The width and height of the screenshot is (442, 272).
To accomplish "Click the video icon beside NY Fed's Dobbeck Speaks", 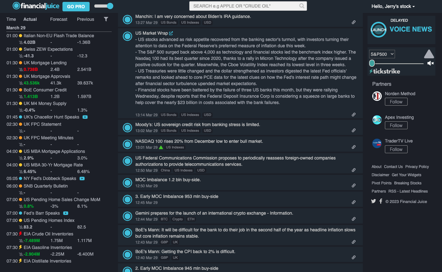I will coord(82,178).
